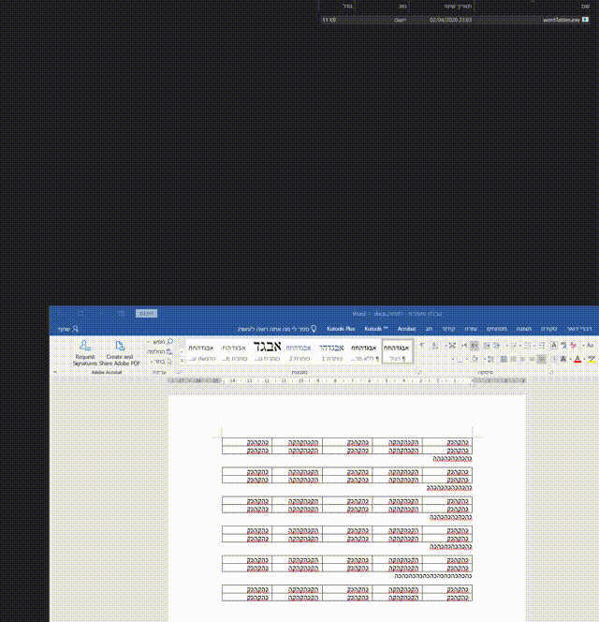Click the Replace (החלפה) icon

point(169,351)
